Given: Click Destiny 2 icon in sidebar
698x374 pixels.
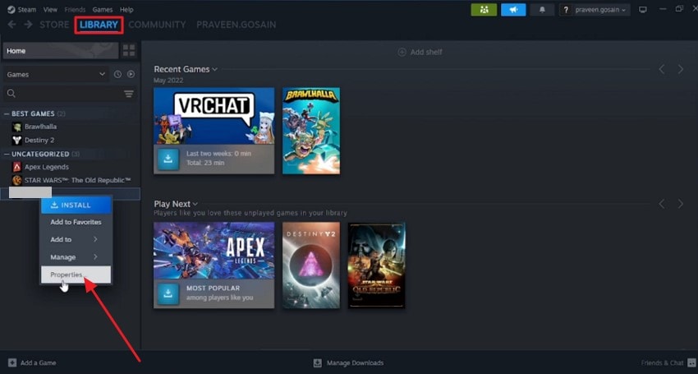Looking at the screenshot, I should pyautogui.click(x=17, y=140).
